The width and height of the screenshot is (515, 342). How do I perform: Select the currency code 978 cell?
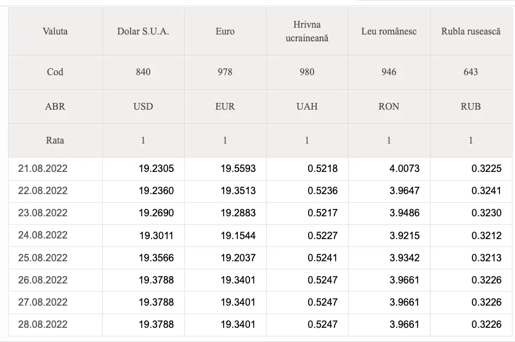(225, 72)
